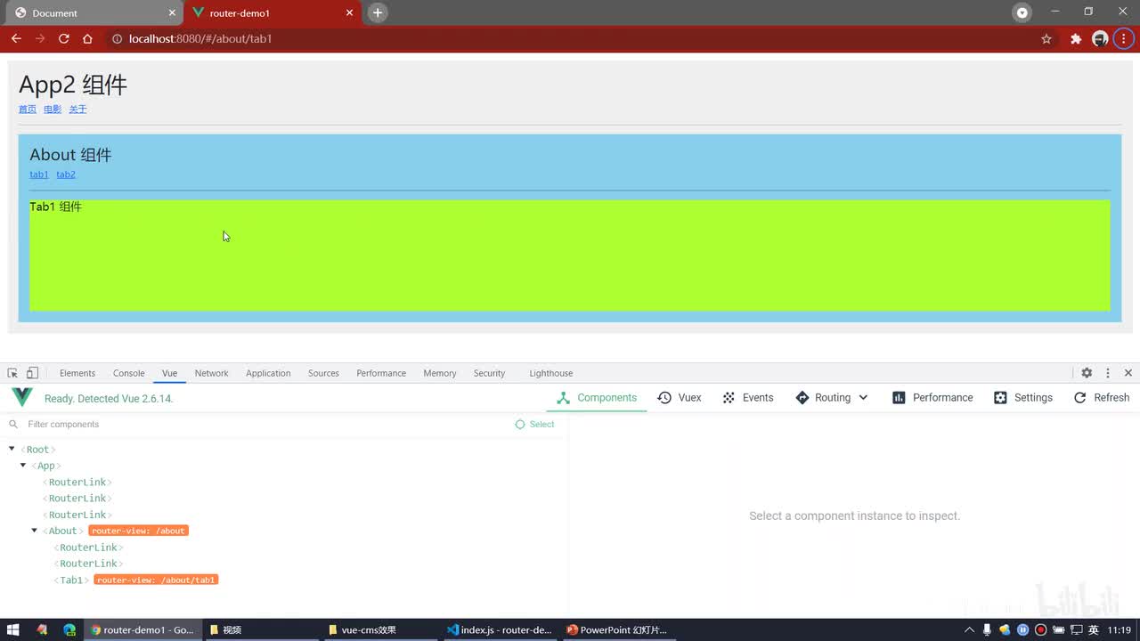
Task: Switch to the Vuex tab
Action: [680, 398]
